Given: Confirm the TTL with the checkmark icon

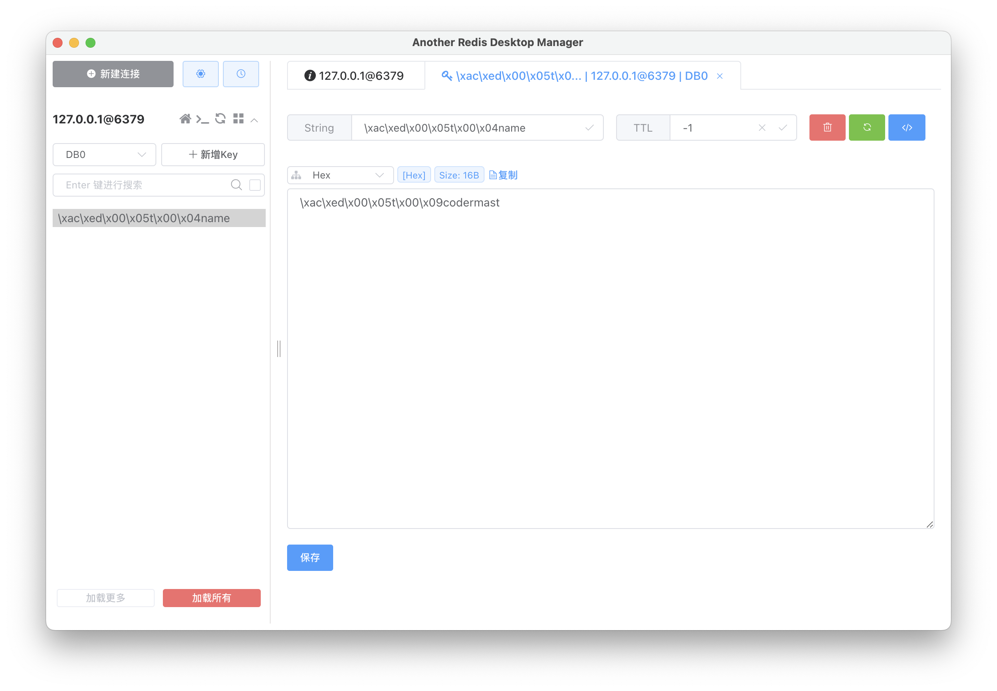Looking at the screenshot, I should coord(783,128).
